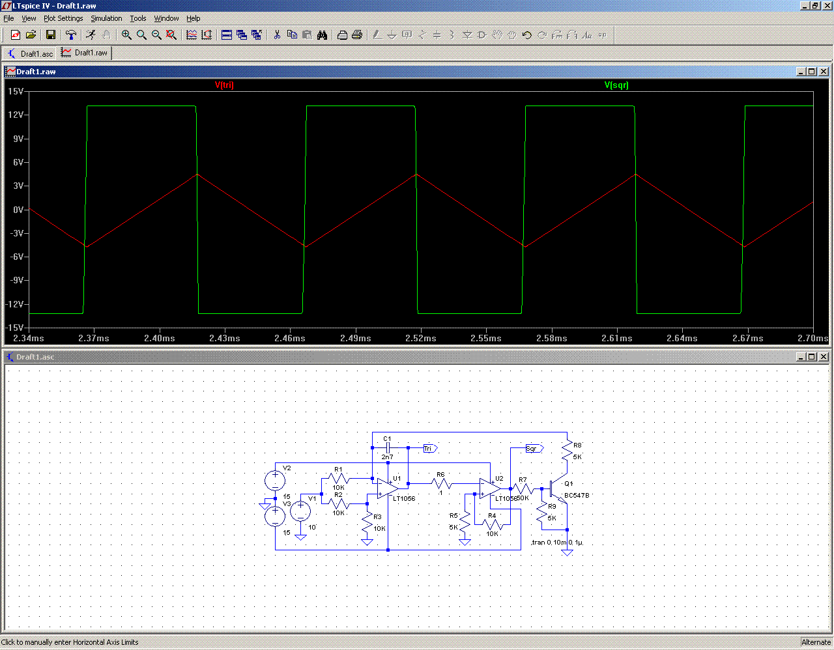This screenshot has width=834, height=650.
Task: Open a file using the folder icon
Action: click(31, 35)
